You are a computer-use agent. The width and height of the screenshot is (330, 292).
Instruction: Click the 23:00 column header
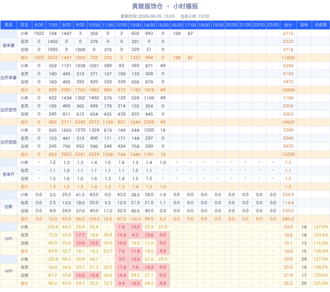click(273, 25)
